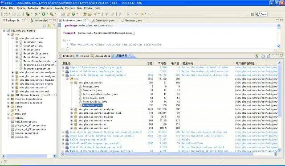The height and width of the screenshot is (166, 285).
Task: Switch to Javadoc tab
Action: (x=83, y=56)
